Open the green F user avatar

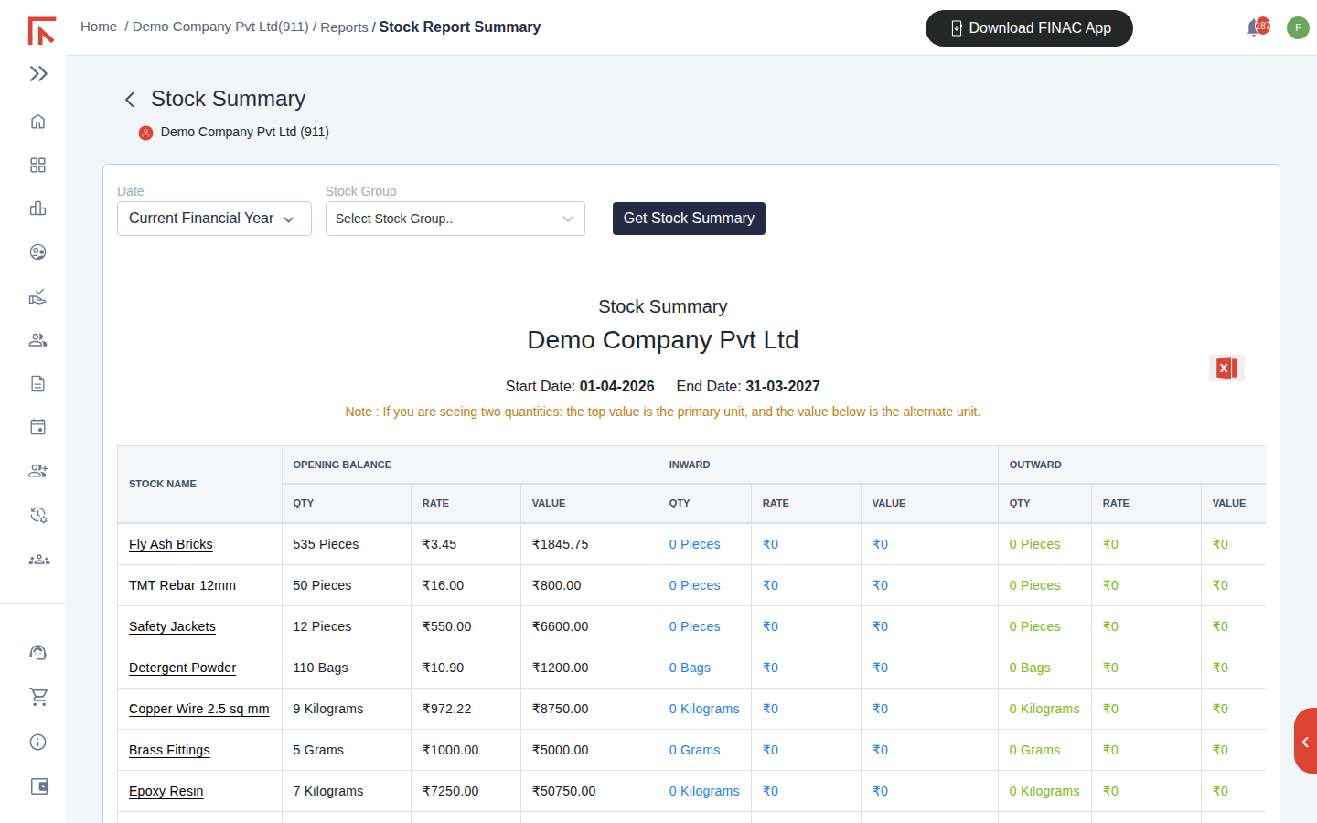click(x=1298, y=27)
